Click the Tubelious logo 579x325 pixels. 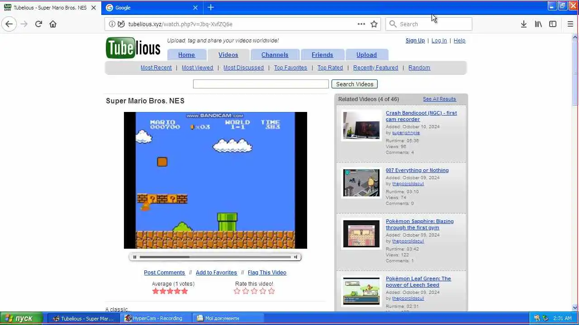pos(133,48)
